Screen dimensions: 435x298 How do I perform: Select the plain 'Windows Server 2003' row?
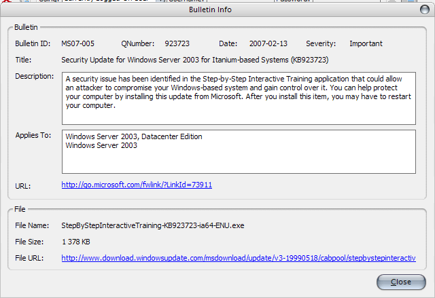pyautogui.click(x=101, y=145)
